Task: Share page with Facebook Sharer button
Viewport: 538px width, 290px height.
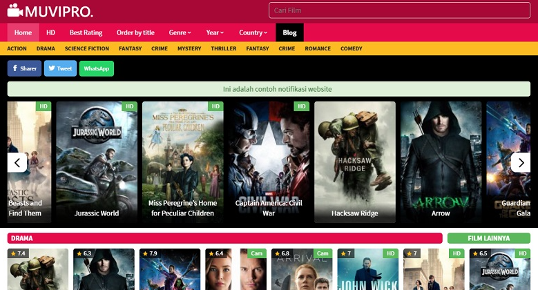Action: tap(24, 68)
